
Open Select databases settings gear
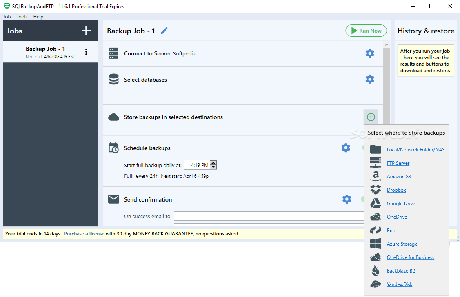click(370, 79)
